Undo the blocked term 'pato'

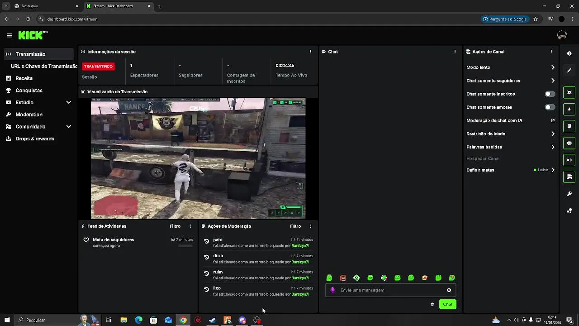pos(207,241)
